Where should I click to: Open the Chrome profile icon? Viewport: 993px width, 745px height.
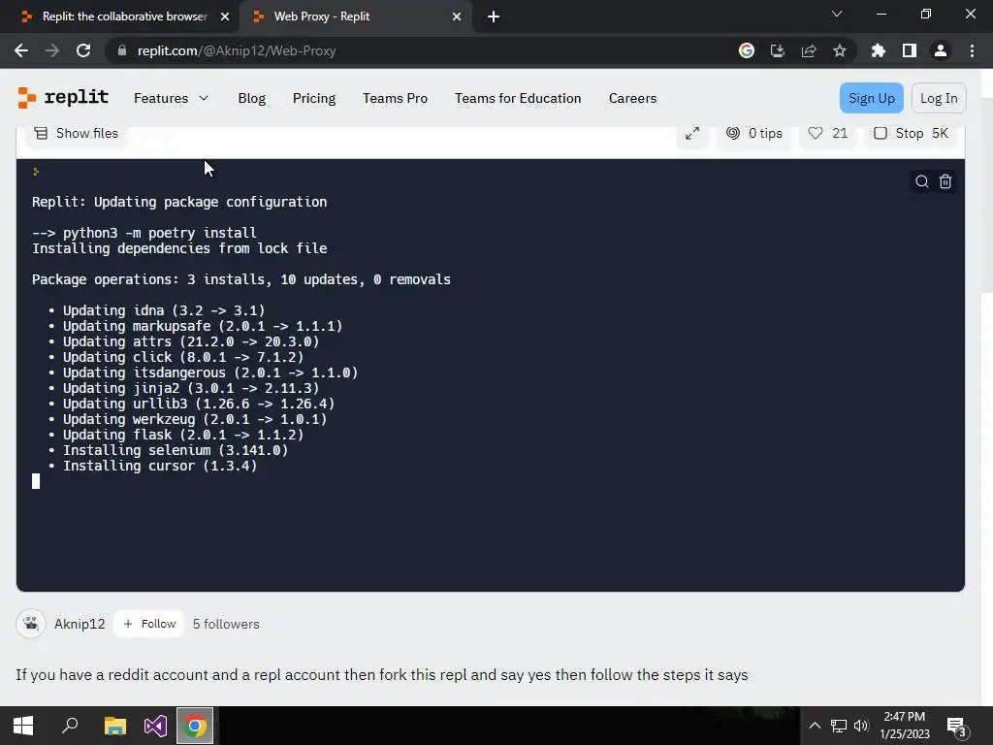941,50
